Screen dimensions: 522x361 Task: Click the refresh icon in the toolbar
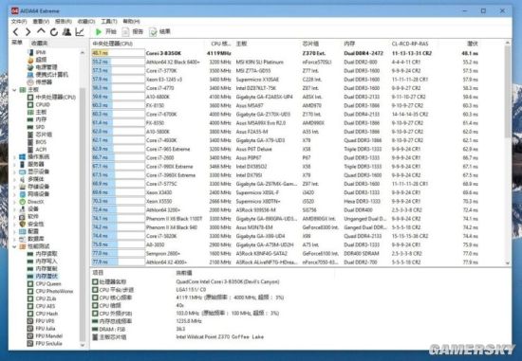tap(54, 32)
